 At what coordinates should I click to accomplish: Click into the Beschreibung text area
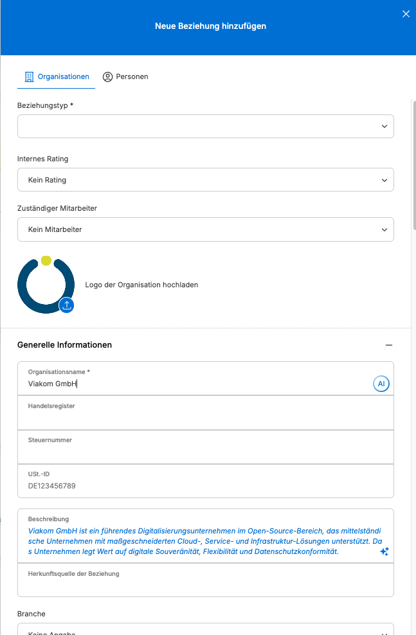[205, 535]
